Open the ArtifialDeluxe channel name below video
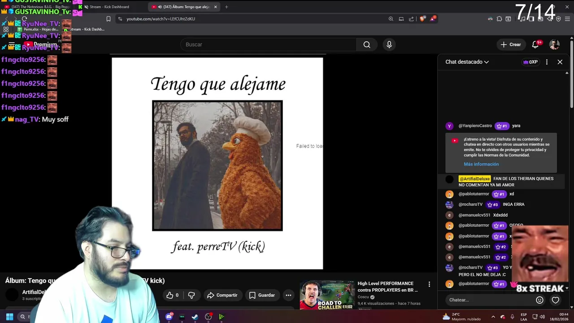 click(34, 292)
